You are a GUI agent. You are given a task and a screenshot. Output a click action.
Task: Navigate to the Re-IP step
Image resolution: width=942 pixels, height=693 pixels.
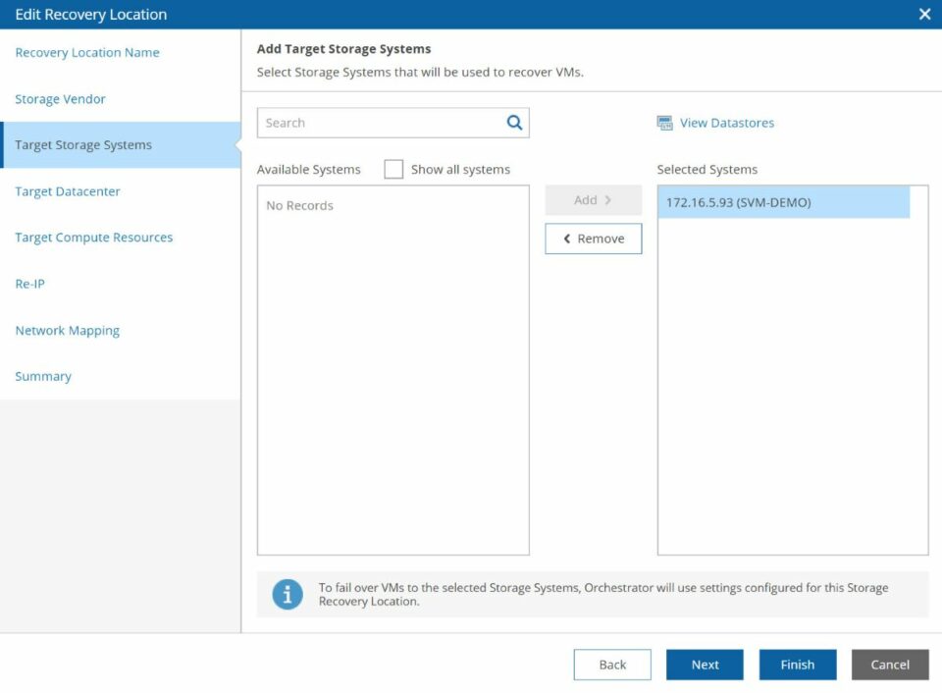click(x=29, y=284)
